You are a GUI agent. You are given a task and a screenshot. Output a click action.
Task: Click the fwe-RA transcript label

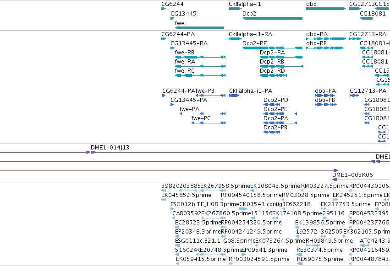(185, 62)
